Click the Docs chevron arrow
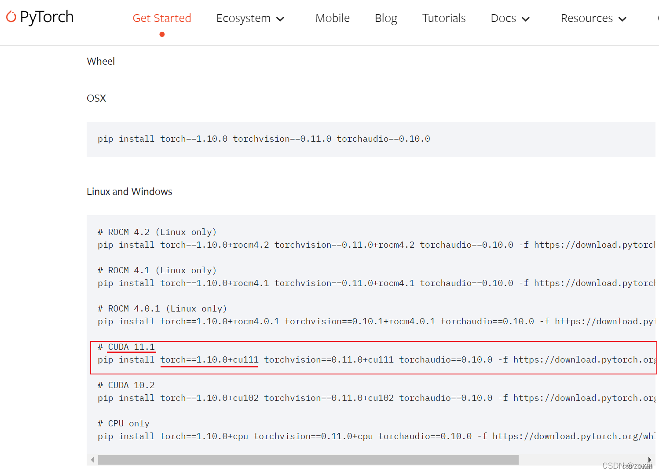Screen dimensions: 659x473 point(525,19)
